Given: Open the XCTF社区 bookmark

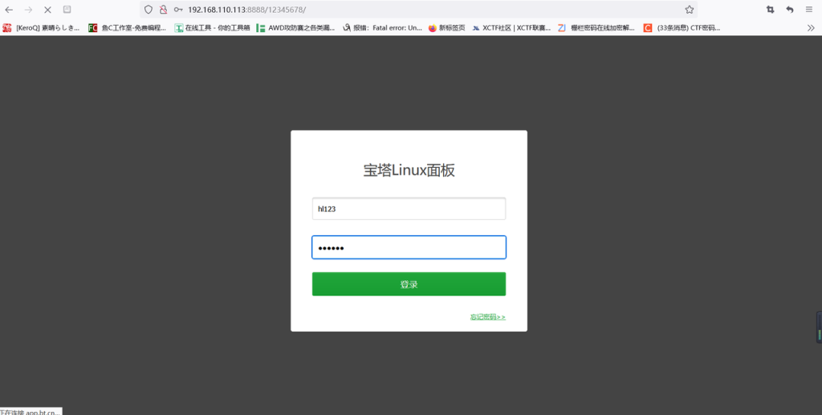Looking at the screenshot, I should [511, 27].
